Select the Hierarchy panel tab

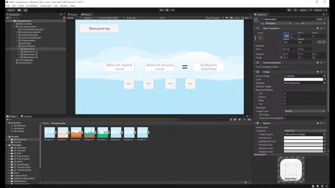[13, 15]
